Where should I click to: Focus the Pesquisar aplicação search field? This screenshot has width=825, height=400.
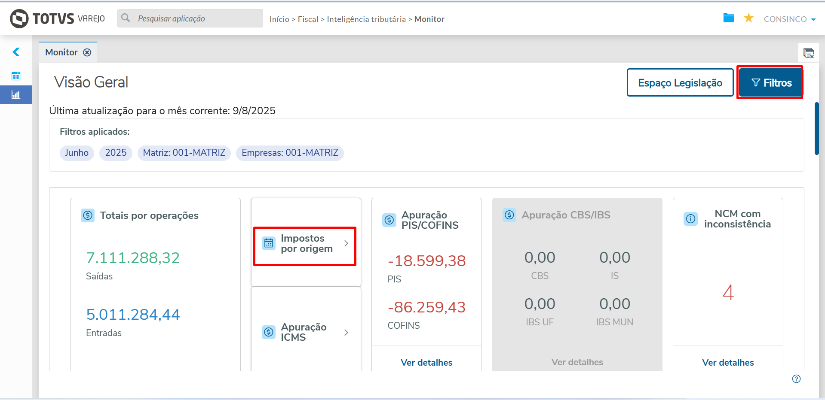coord(198,18)
